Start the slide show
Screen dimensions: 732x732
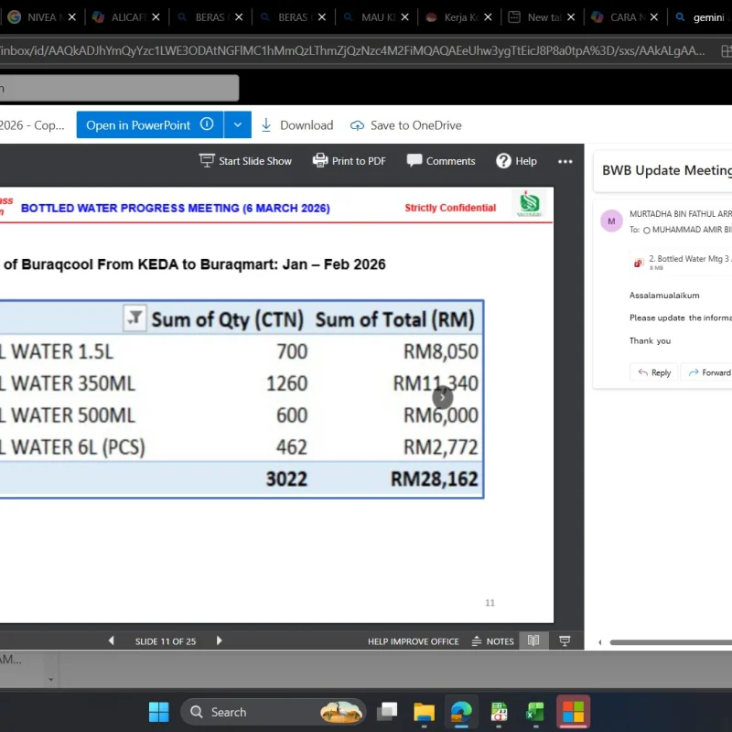pyautogui.click(x=245, y=161)
